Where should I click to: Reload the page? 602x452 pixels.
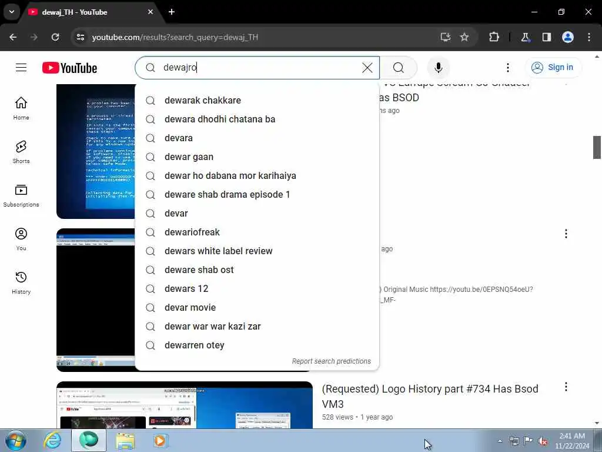pyautogui.click(x=55, y=37)
